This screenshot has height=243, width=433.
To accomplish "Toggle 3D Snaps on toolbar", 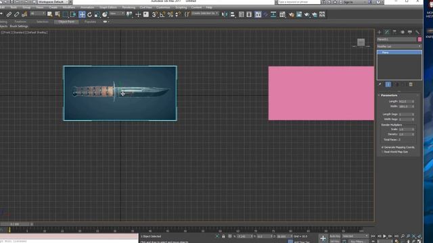I will [x=155, y=14].
